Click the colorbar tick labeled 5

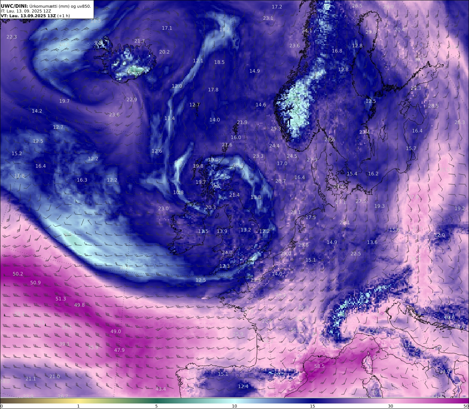click(156, 406)
